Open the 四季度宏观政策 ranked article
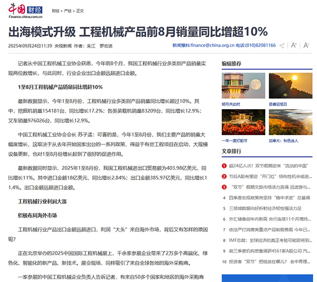This screenshot has width=317, height=282. (x=270, y=198)
